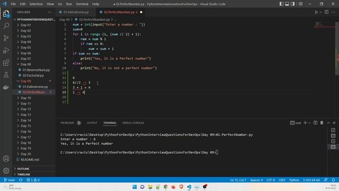Open the Windows Start button on taskbar
The width and height of the screenshot is (339, 191).
pyautogui.click(x=135, y=187)
